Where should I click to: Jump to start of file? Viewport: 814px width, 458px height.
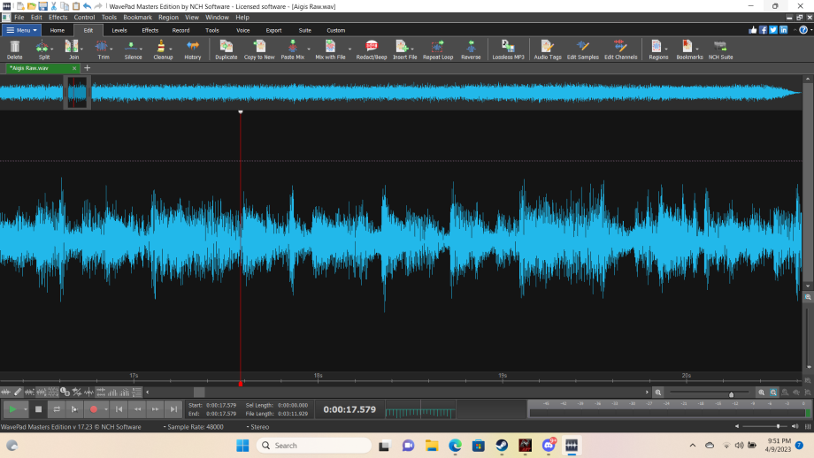(x=119, y=409)
